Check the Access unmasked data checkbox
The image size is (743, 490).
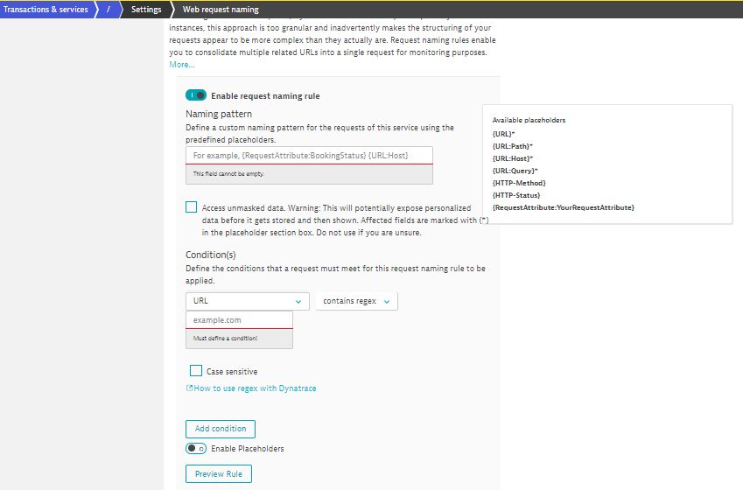click(192, 208)
